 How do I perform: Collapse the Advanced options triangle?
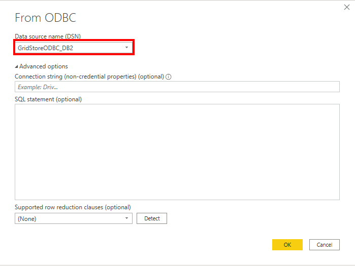tap(16, 66)
